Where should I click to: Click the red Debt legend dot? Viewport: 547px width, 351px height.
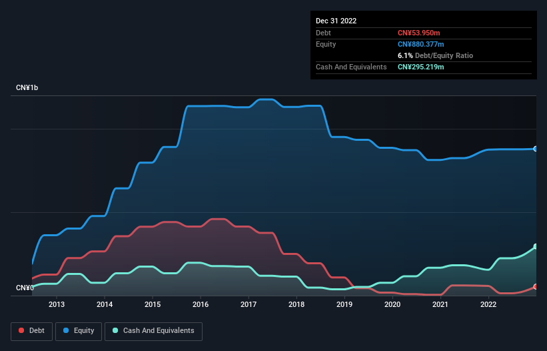click(x=21, y=330)
